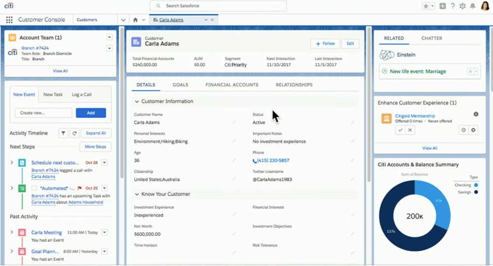Close the Carla Adams tab
Image resolution: width=493 pixels, height=266 pixels.
point(212,20)
